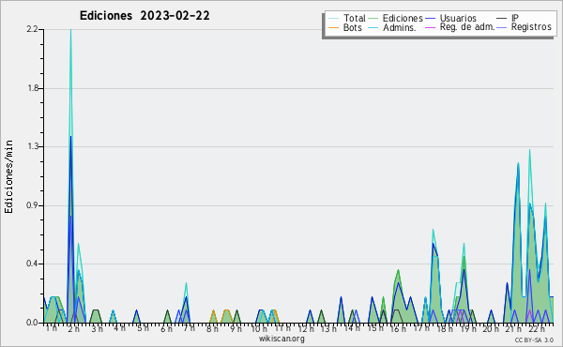Click the y-axis value 0.9
The image size is (563, 347).
(32, 205)
